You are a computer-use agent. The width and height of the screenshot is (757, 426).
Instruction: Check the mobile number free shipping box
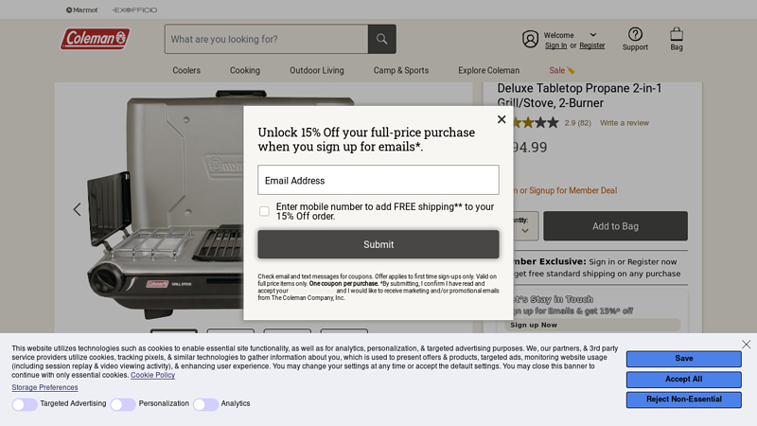(264, 211)
